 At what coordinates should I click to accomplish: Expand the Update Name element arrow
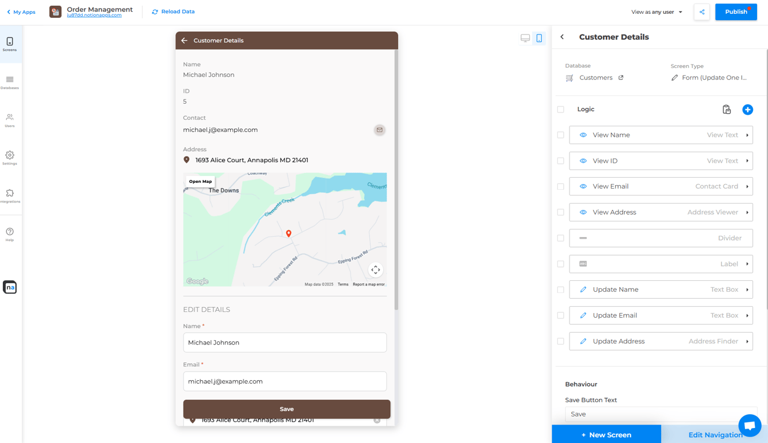747,290
